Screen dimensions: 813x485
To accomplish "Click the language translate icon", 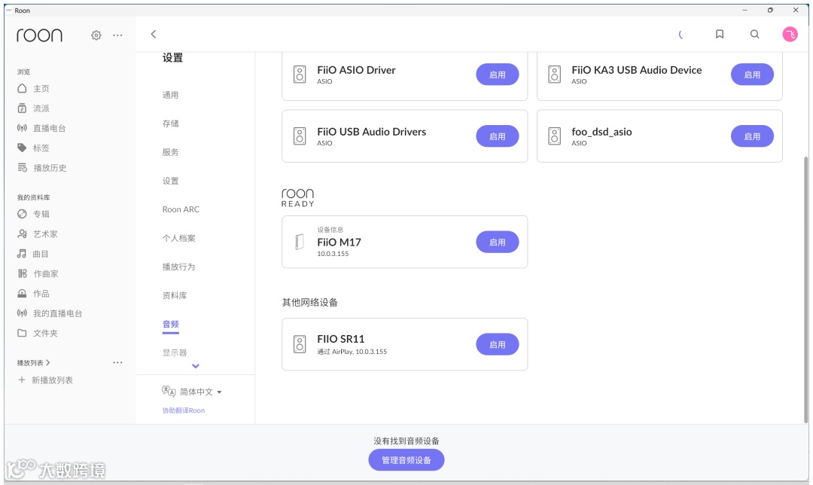I will click(x=169, y=391).
